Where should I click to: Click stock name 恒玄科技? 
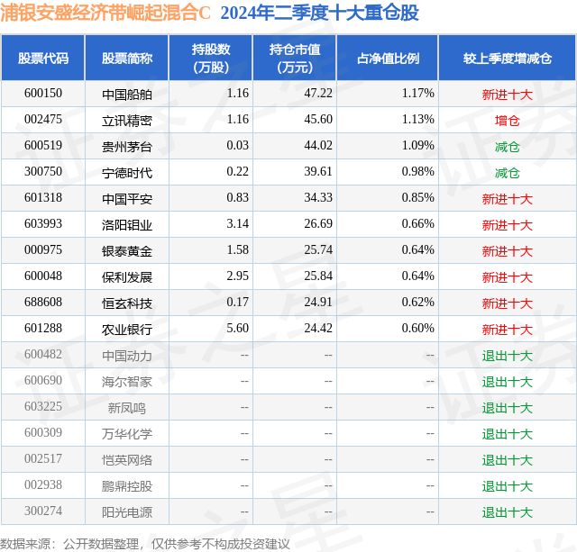coord(127,303)
